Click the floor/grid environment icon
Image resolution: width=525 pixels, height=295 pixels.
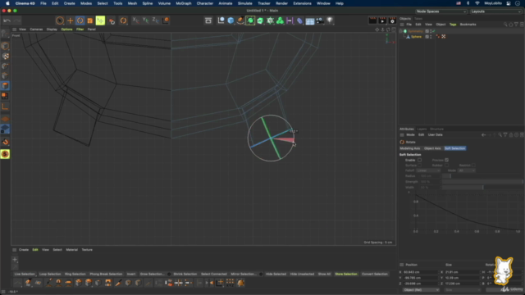click(310, 20)
